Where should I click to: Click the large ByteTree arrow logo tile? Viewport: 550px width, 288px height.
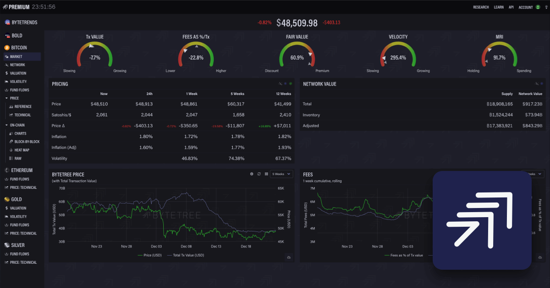(x=482, y=220)
